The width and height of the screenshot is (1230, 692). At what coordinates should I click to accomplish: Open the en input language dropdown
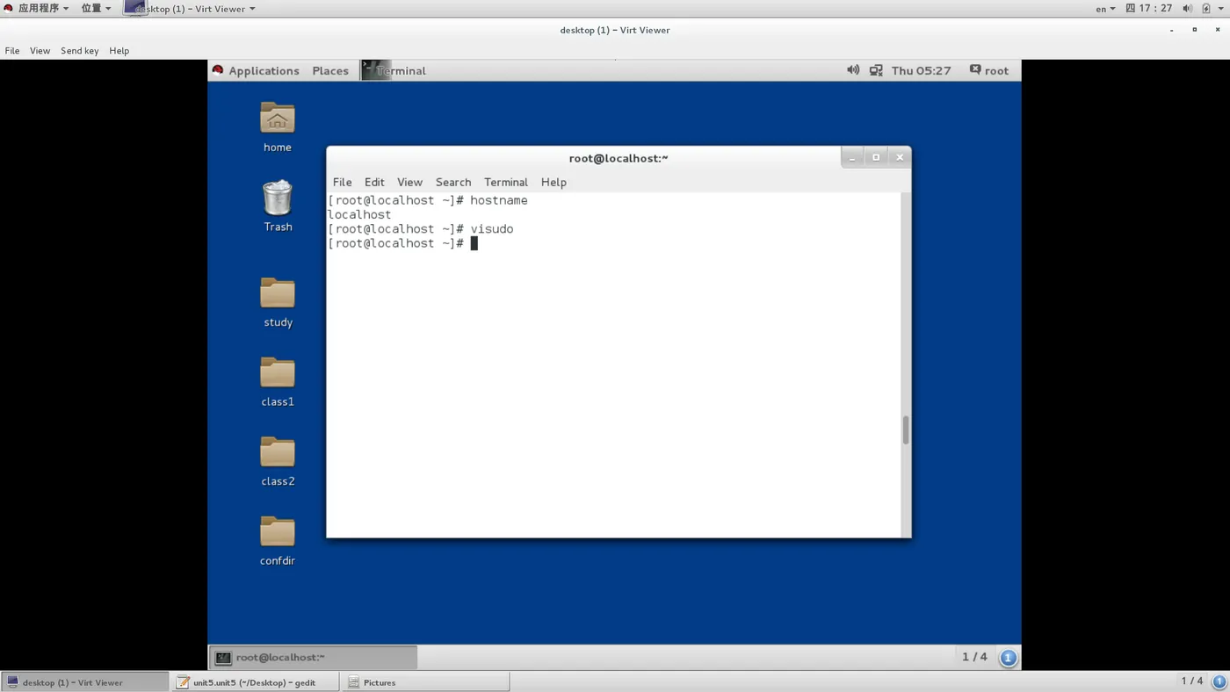point(1105,9)
